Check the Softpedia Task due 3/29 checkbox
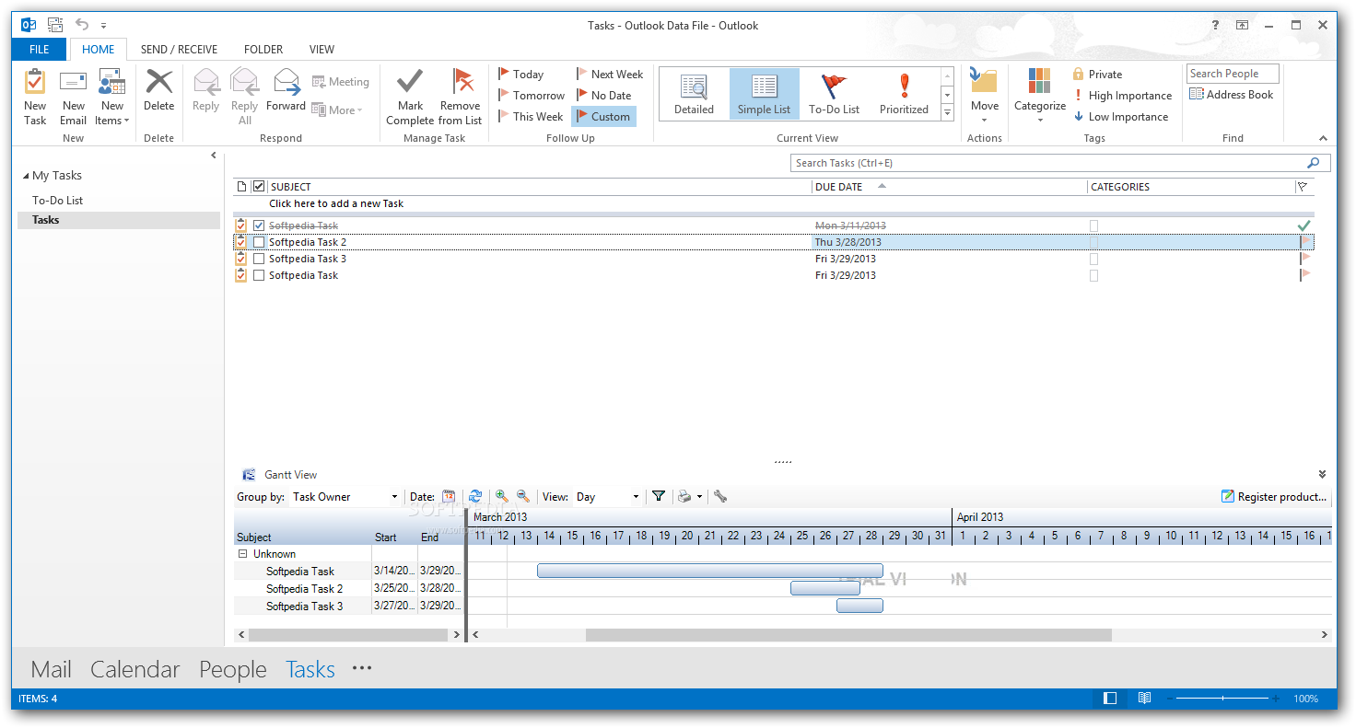The image size is (1356, 728). coord(259,275)
